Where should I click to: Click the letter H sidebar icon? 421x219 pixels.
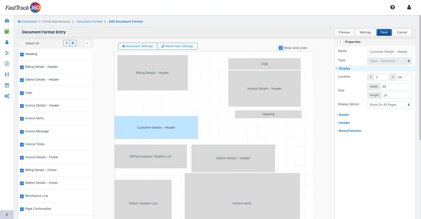click(7, 75)
